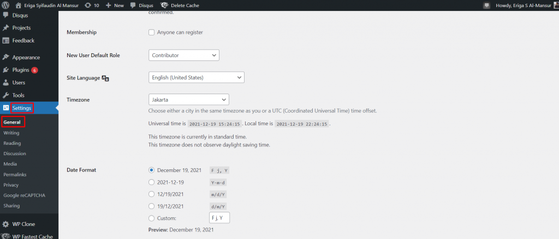The width and height of the screenshot is (559, 239).
Task: Click the WordPress logo icon
Action: (6, 5)
